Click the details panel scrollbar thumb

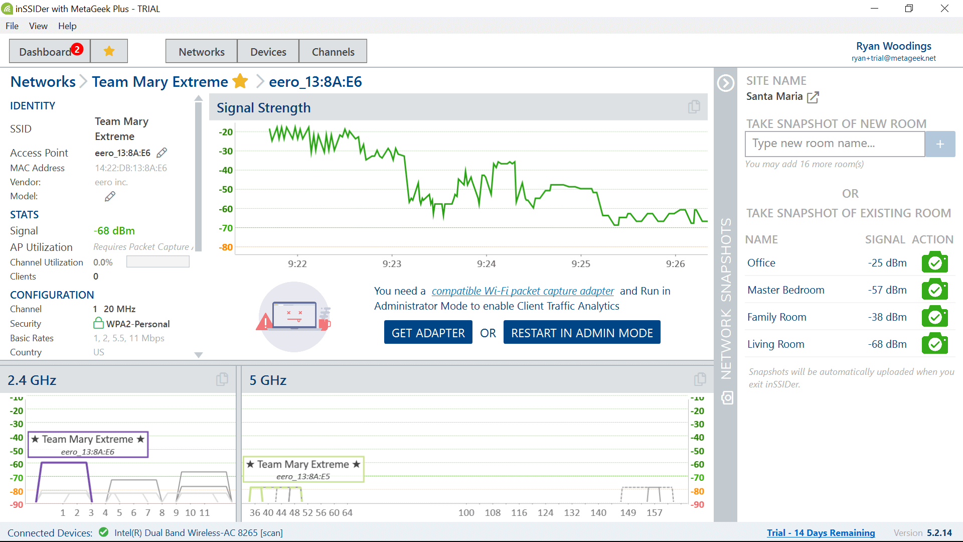[198, 176]
